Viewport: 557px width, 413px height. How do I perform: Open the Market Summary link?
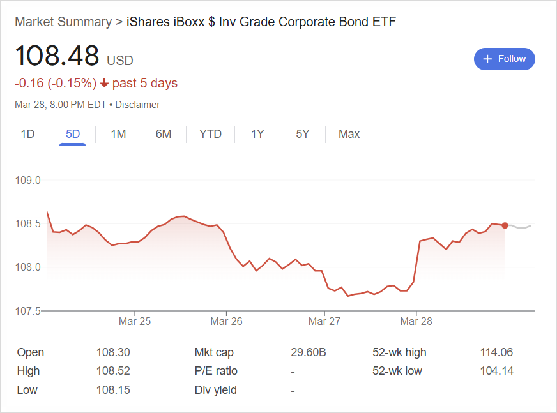click(63, 22)
